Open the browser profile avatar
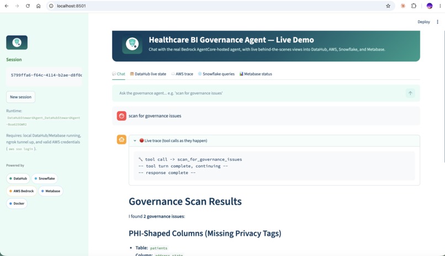 (430, 6)
